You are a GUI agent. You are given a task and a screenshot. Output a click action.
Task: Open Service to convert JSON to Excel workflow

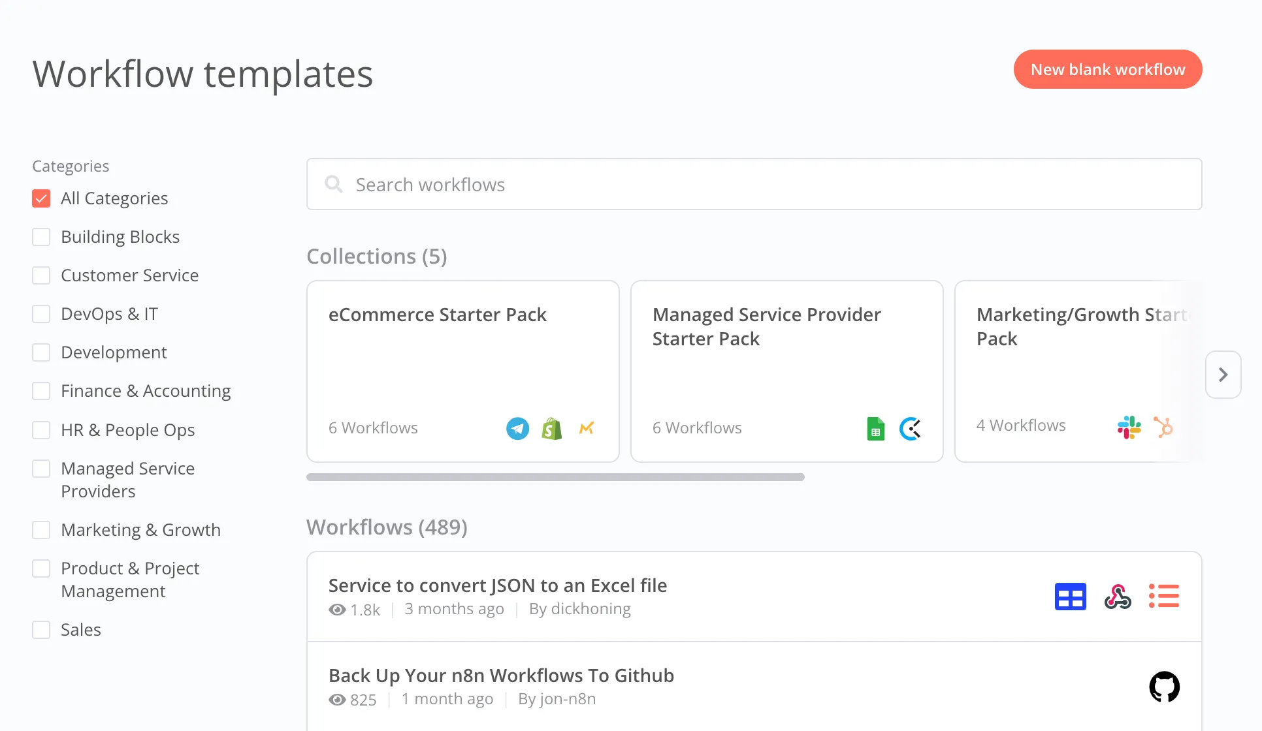(497, 585)
